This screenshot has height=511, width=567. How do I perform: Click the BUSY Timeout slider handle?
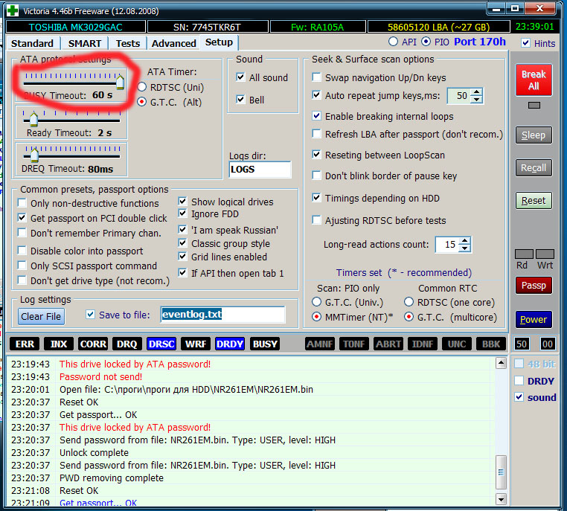120,81
